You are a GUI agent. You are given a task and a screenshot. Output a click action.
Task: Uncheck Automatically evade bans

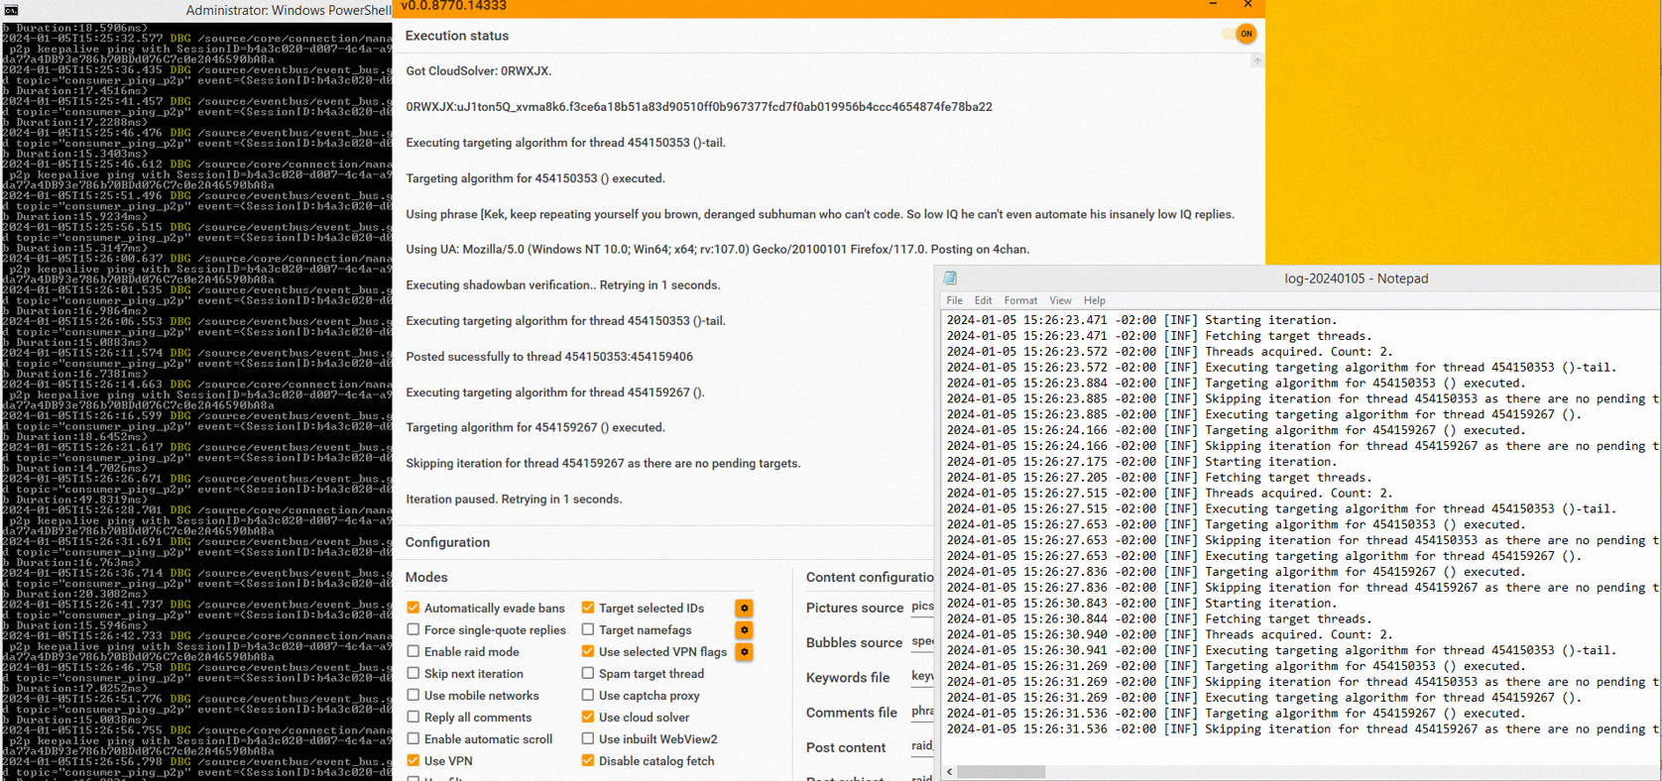(414, 609)
